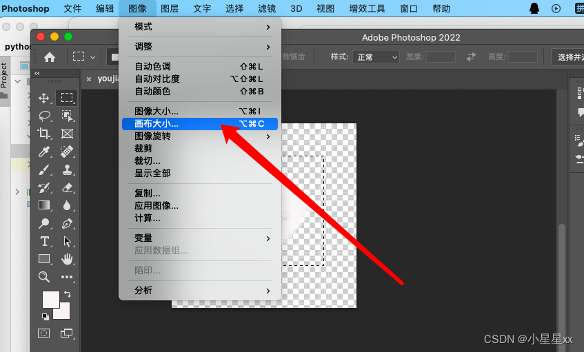Screen dimensions: 584x352
Task: Select the Spot Healing Brush tool
Action: coord(67,152)
